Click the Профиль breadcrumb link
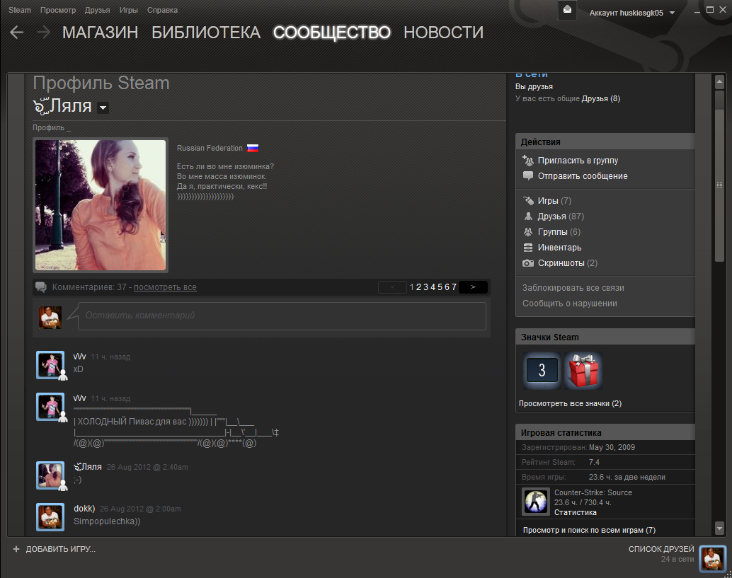The image size is (732, 578). point(49,127)
